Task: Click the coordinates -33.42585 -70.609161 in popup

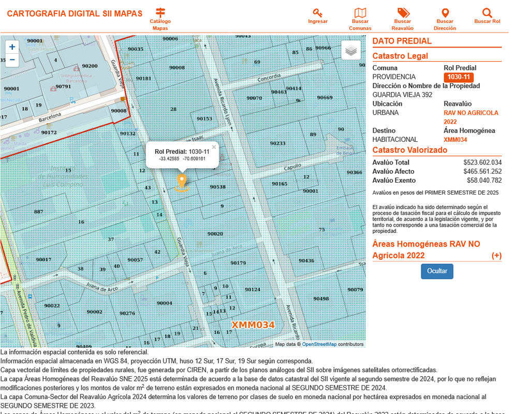Action: (182, 159)
